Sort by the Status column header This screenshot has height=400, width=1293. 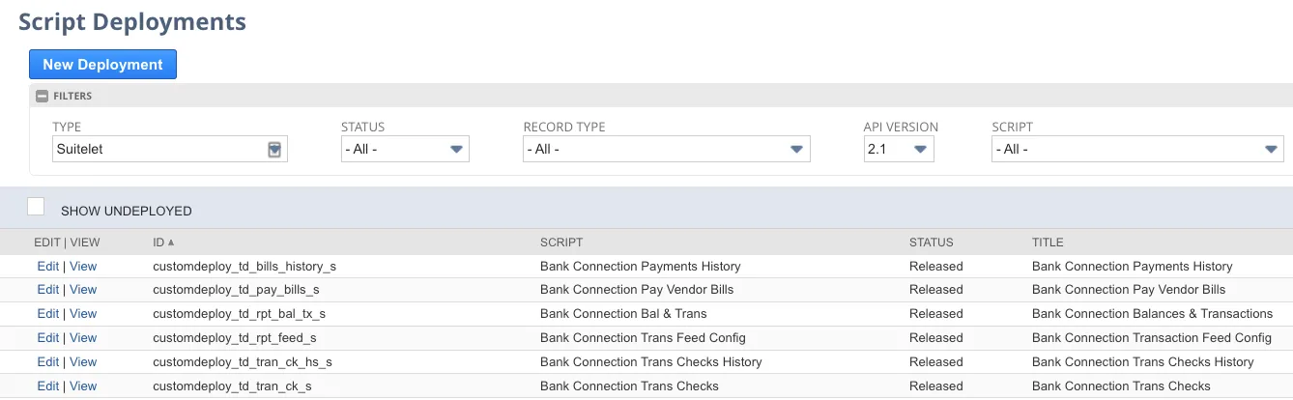click(x=932, y=243)
